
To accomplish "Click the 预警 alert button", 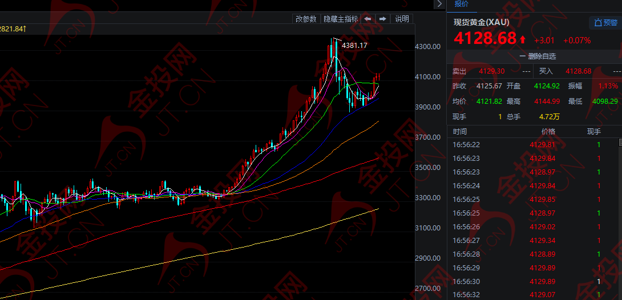I will [x=605, y=23].
